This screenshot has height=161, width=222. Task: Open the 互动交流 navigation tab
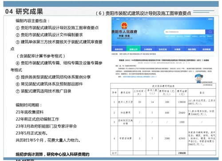[x=163, y=49]
